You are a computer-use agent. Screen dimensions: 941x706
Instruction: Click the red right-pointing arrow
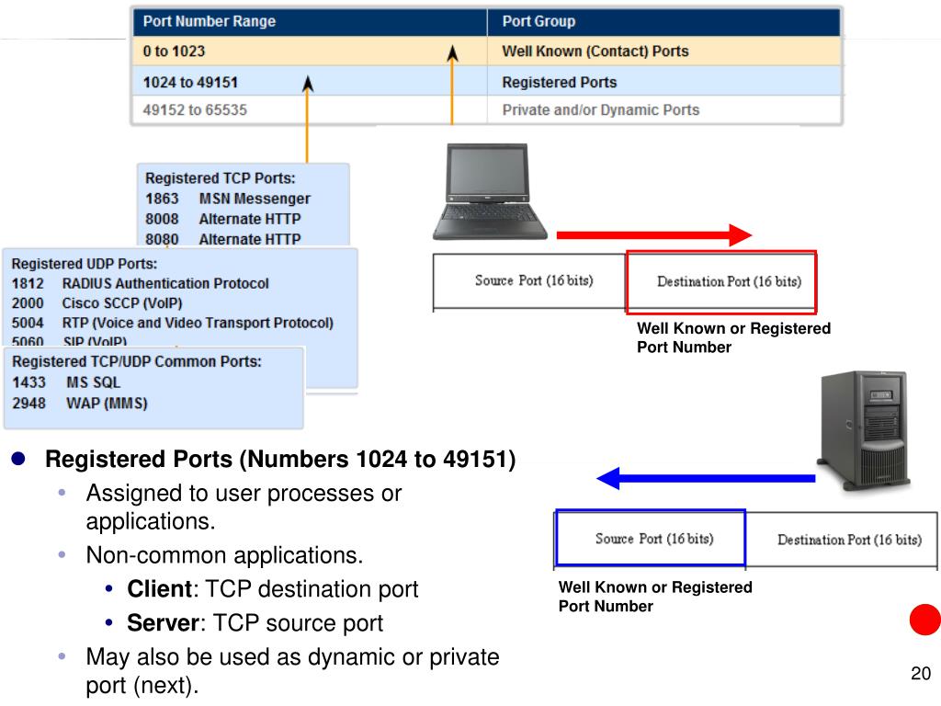pos(653,236)
